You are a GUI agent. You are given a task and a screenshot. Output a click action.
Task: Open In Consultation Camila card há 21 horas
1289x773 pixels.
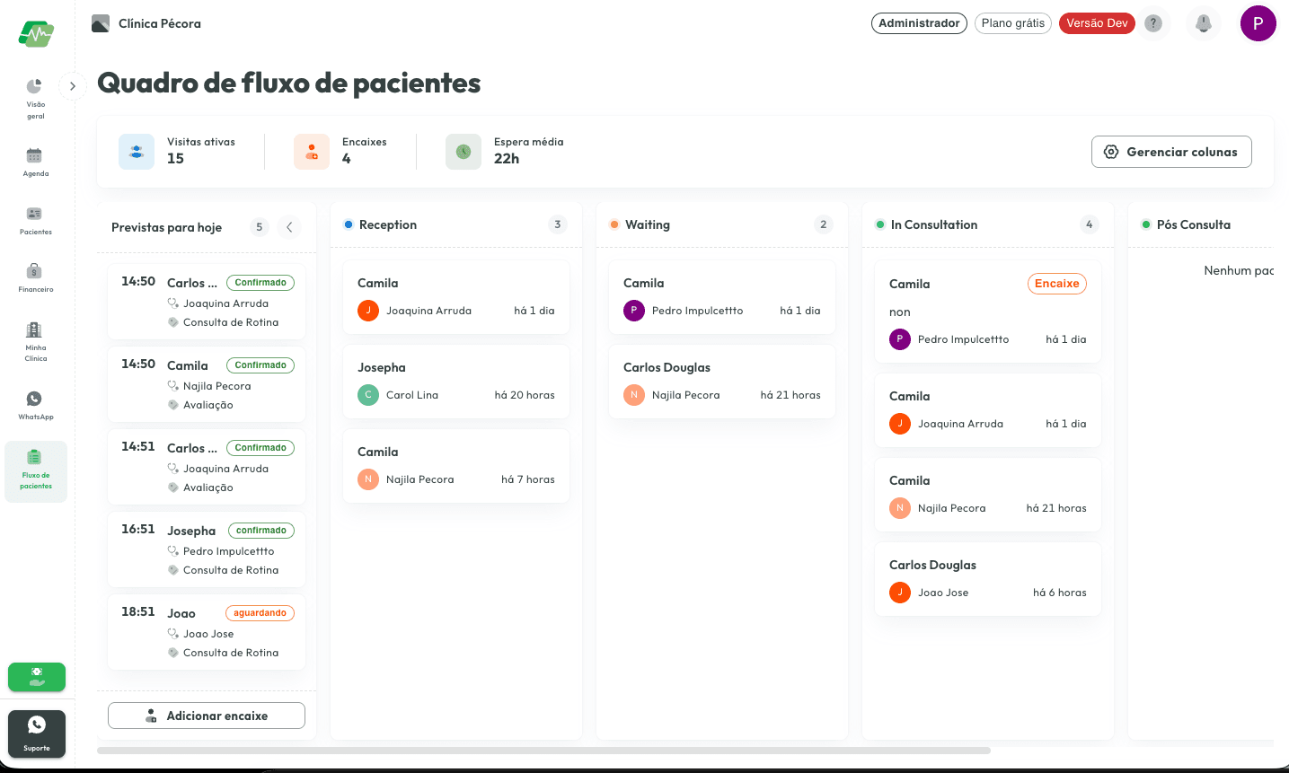(988, 495)
